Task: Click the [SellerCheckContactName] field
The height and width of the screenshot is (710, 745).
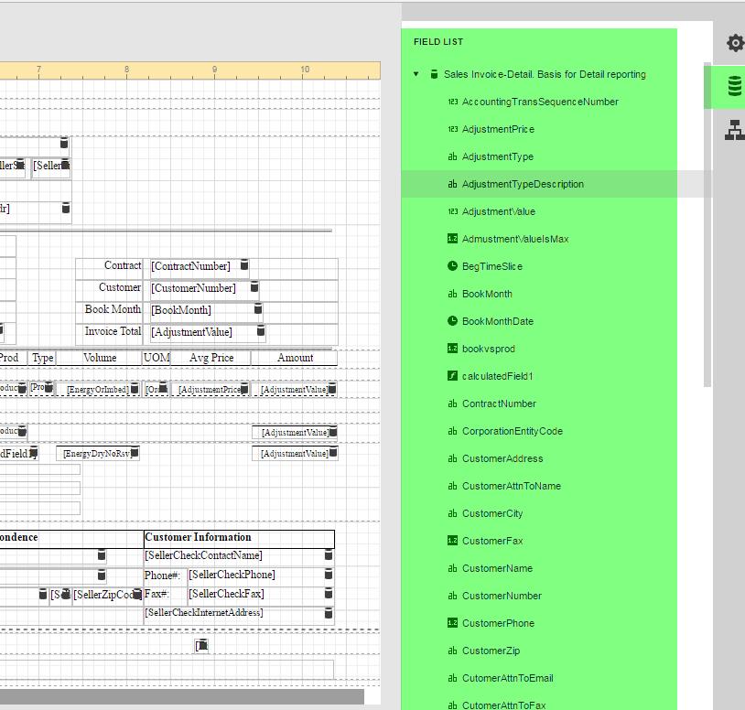Action: click(203, 555)
